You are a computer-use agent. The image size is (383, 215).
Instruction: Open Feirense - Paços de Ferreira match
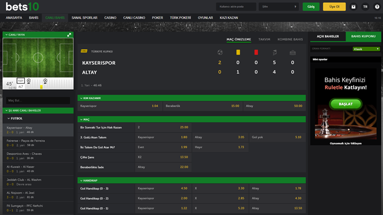coord(38,143)
